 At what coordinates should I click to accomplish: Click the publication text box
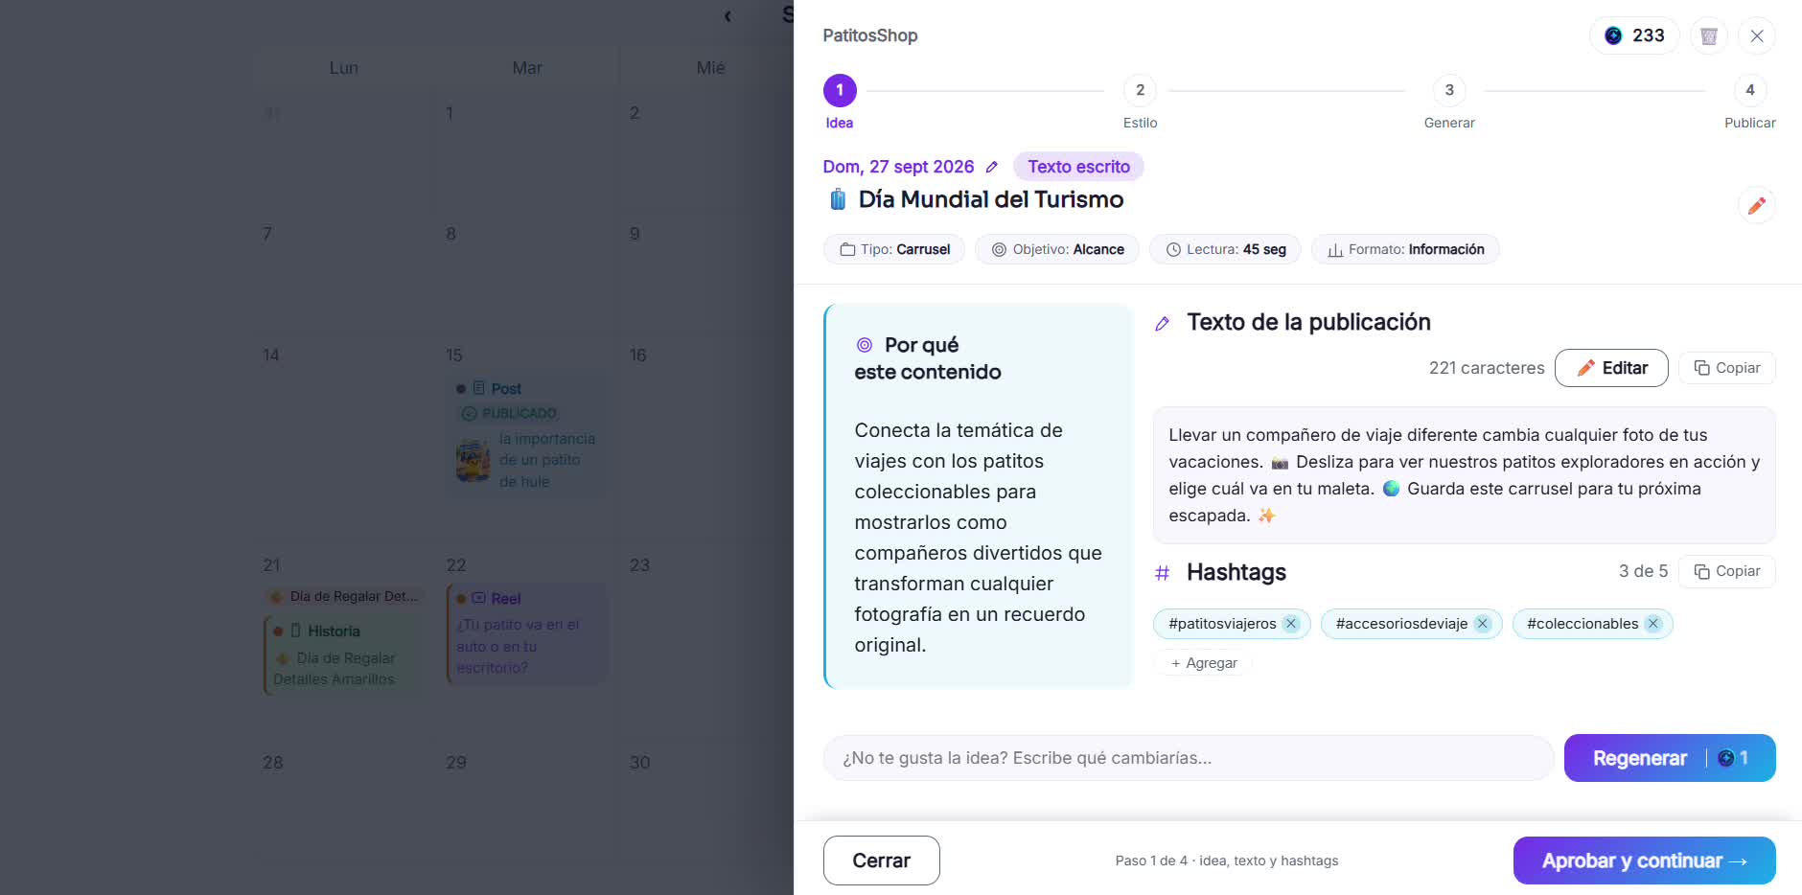point(1464,475)
